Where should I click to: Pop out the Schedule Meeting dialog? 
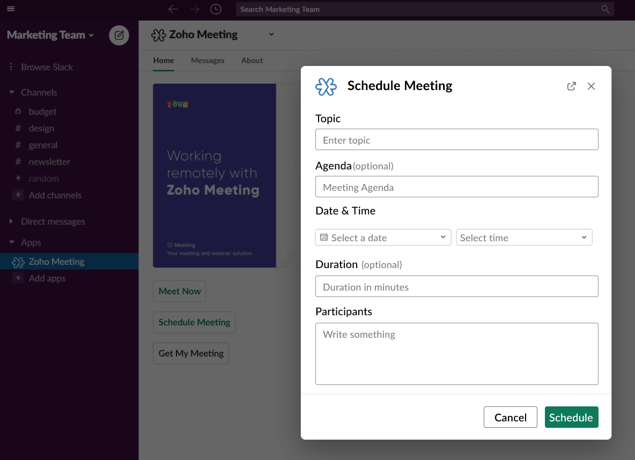tap(571, 86)
